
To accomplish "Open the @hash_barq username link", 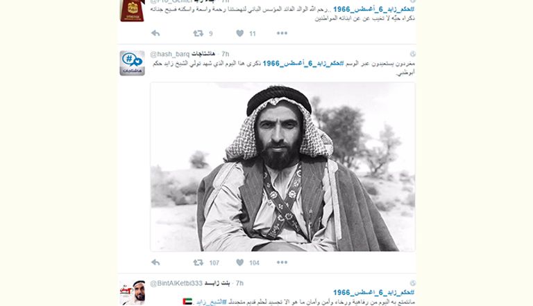I will click(169, 54).
